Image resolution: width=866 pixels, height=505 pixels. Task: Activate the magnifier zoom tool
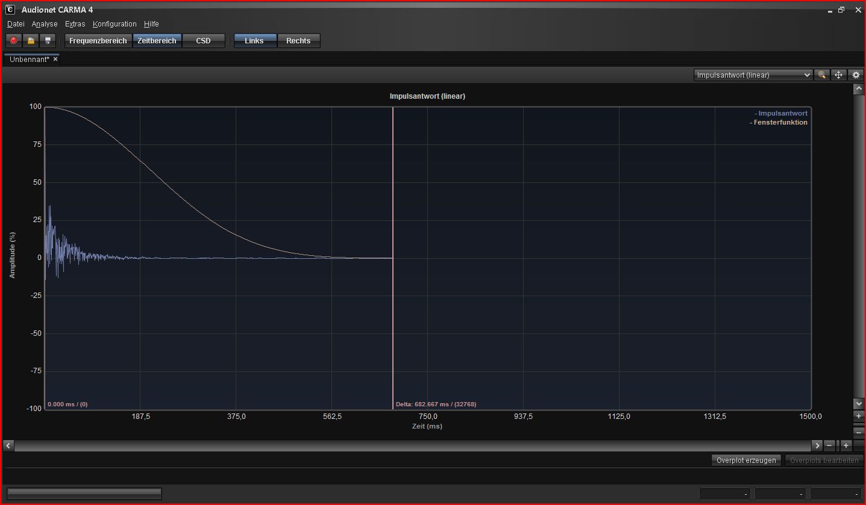(x=821, y=75)
